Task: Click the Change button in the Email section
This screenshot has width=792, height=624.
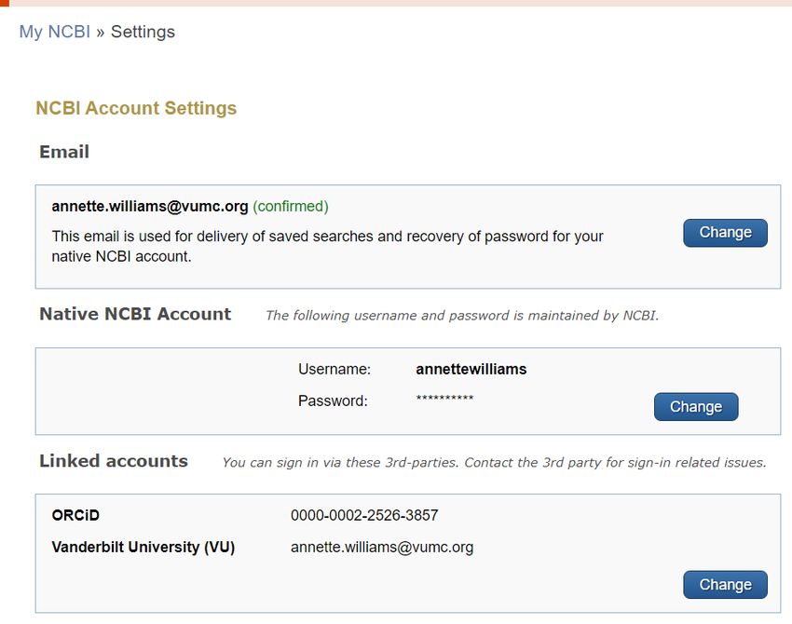Action: click(x=725, y=233)
